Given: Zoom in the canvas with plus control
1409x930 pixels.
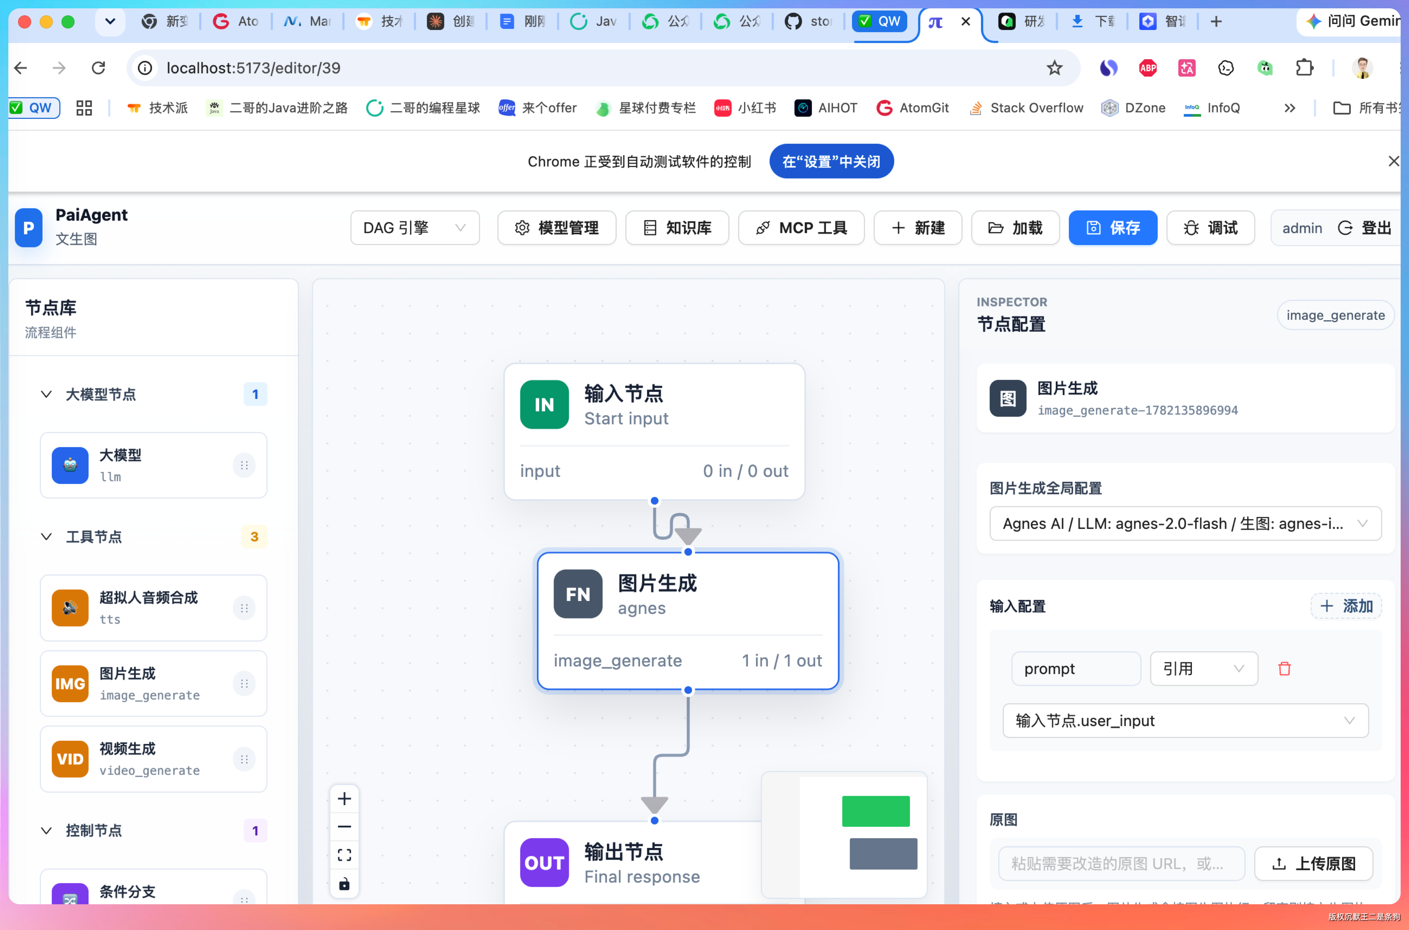Looking at the screenshot, I should point(344,799).
